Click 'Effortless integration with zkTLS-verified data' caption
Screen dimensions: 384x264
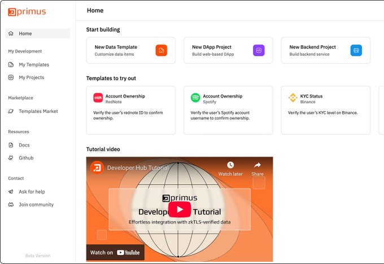coord(180,222)
